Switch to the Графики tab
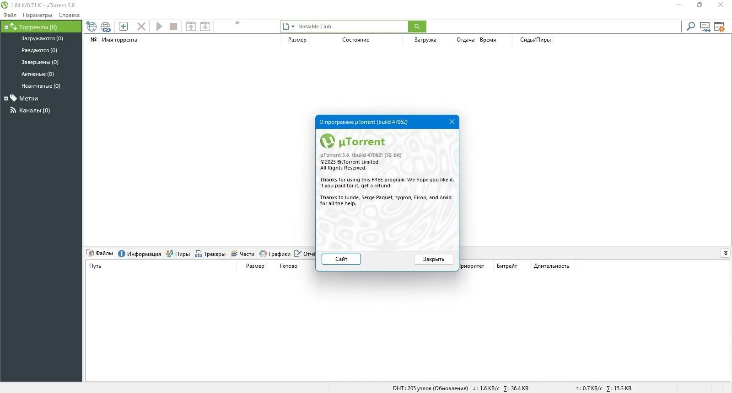The width and height of the screenshot is (732, 393). click(275, 254)
